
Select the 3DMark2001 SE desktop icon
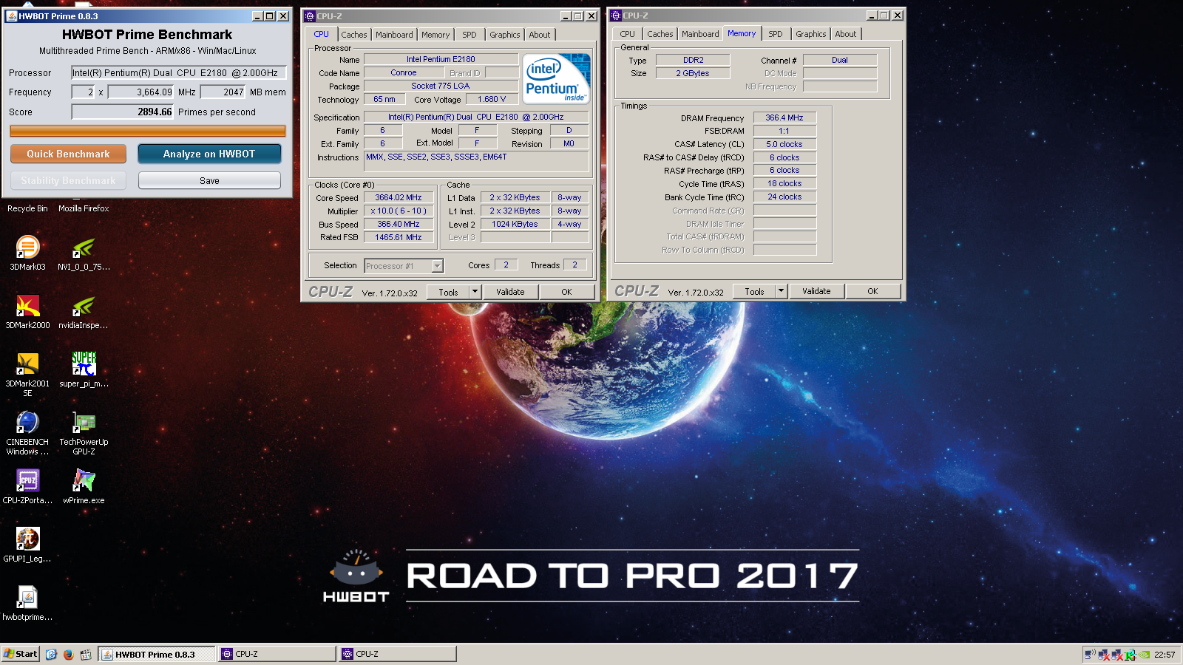pyautogui.click(x=27, y=374)
